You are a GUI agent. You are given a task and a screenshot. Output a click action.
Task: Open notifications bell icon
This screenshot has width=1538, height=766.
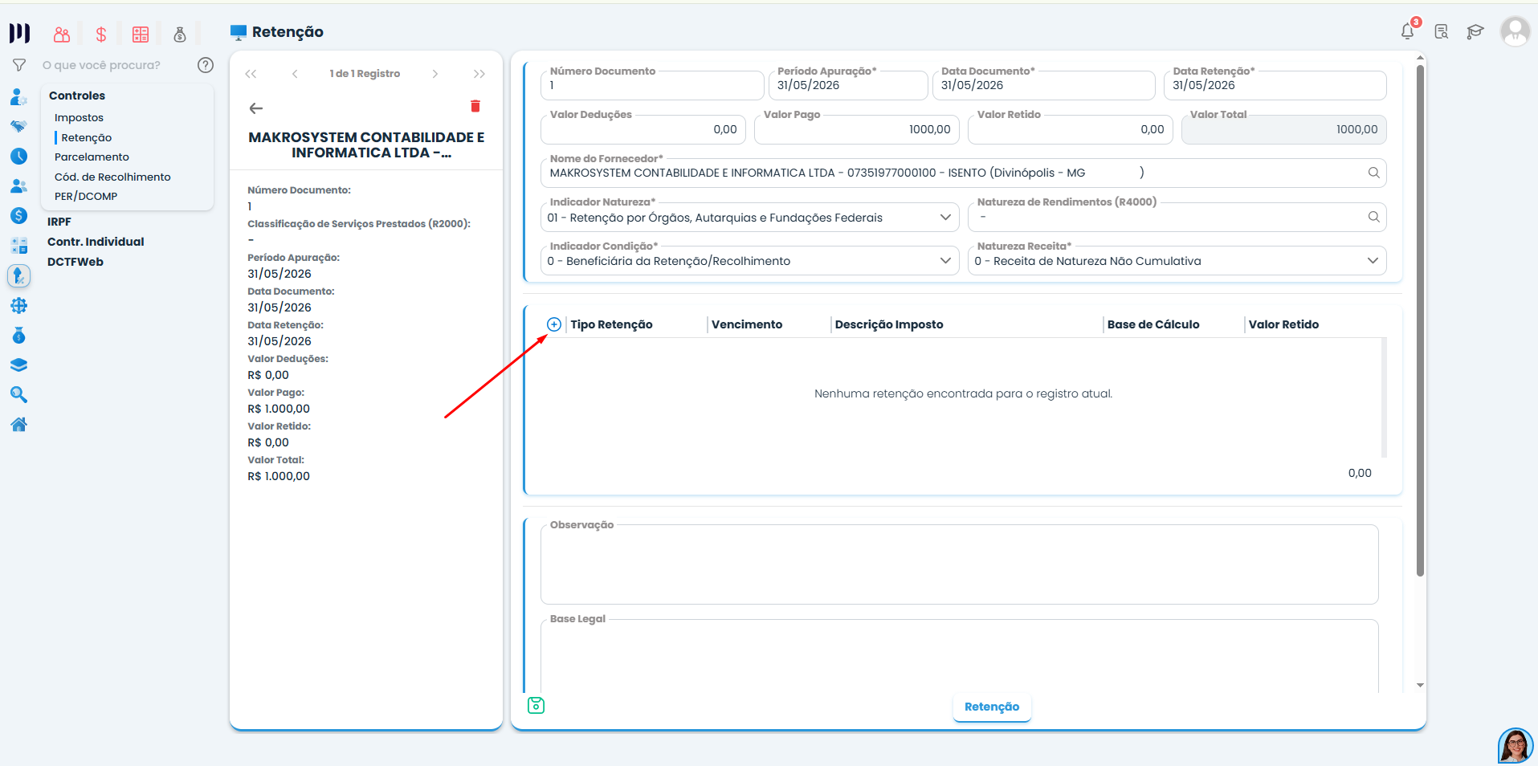(1408, 31)
